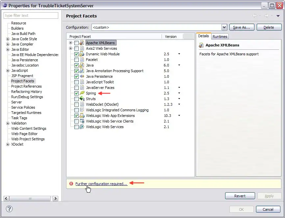Viewport: 285px width, 218px height.
Task: Expand Java Code Style tree node
Action: click(x=8, y=39)
